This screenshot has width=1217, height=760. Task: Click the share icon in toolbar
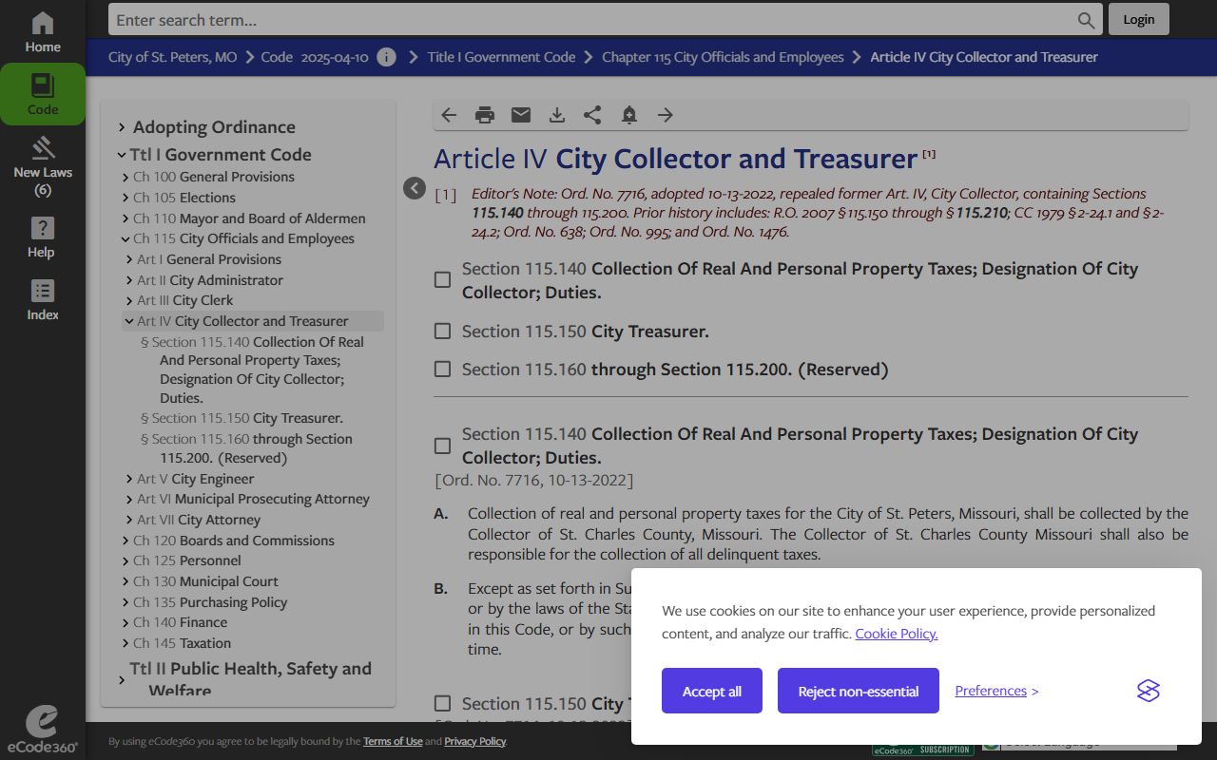592,115
